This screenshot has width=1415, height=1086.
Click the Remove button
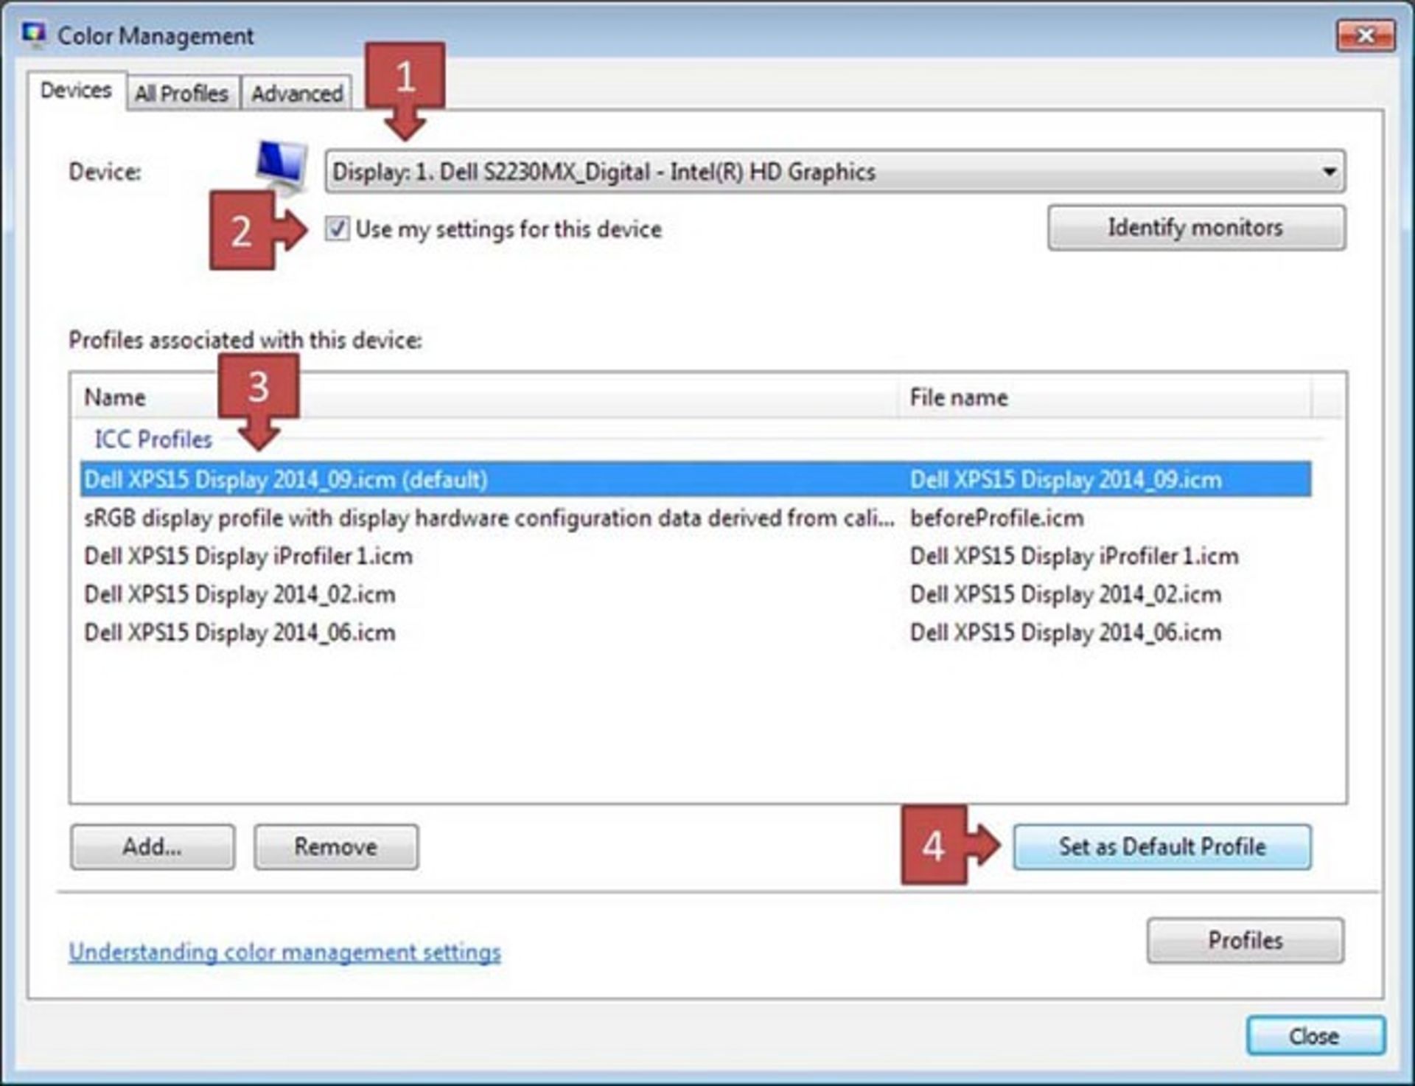pyautogui.click(x=336, y=847)
